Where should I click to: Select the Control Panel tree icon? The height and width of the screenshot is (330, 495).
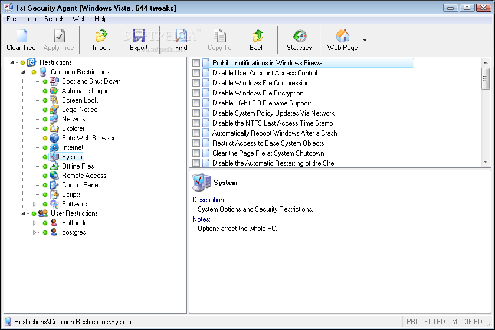pos(54,185)
